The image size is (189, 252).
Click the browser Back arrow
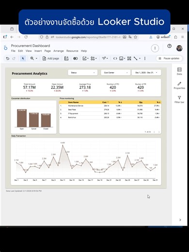tap(12, 37)
